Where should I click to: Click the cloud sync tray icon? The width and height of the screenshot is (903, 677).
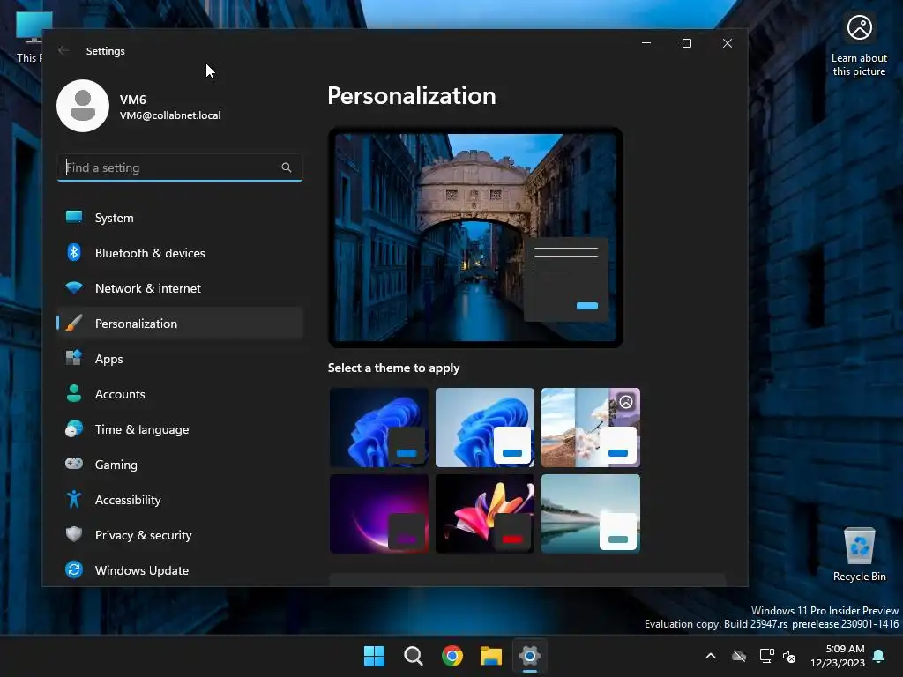739,656
